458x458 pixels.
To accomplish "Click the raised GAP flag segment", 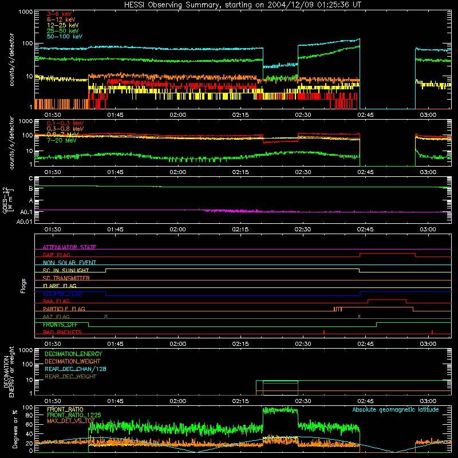I will pos(388,254).
